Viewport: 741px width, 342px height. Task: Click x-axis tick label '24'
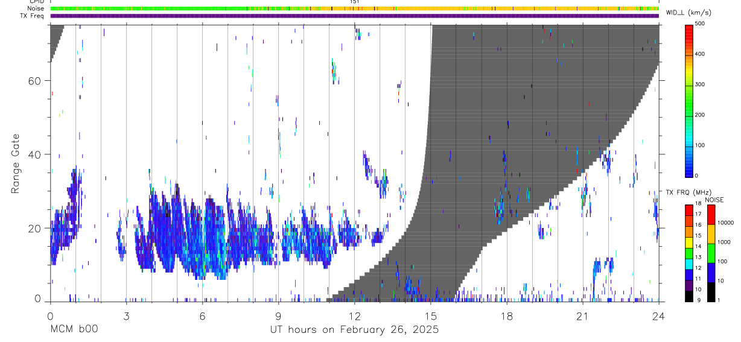pos(658,316)
